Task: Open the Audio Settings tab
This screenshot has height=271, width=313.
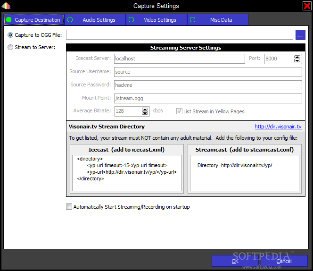Action: coord(95,20)
